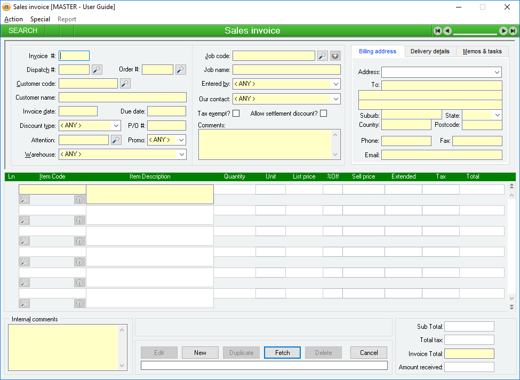
Task: Expand the Entered by dropdown
Action: pos(335,84)
